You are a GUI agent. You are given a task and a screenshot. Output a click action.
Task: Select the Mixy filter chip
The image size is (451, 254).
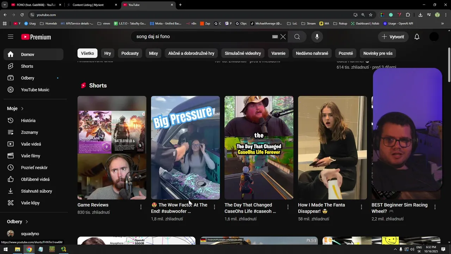[x=153, y=53]
